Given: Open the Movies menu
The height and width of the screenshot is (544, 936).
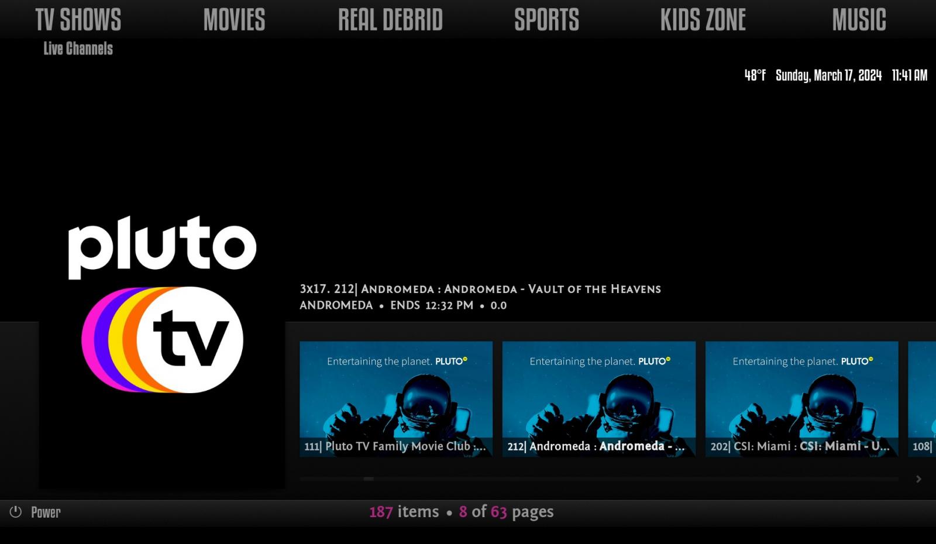Looking at the screenshot, I should (234, 20).
